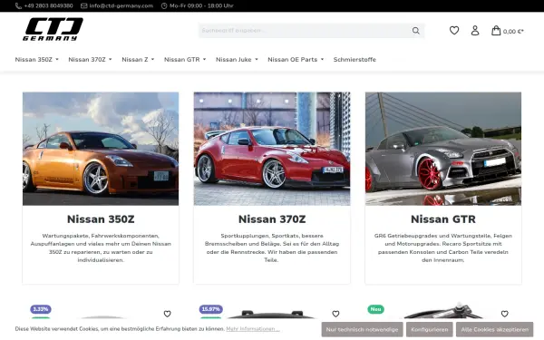Click the phone icon in top bar
The height and width of the screenshot is (340, 544).
click(18, 6)
